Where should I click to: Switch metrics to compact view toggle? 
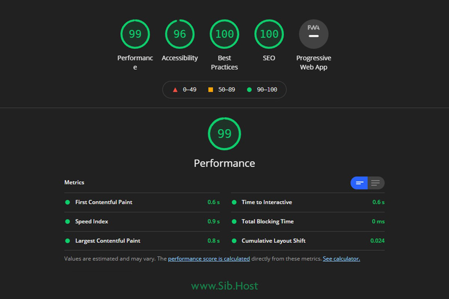(359, 183)
